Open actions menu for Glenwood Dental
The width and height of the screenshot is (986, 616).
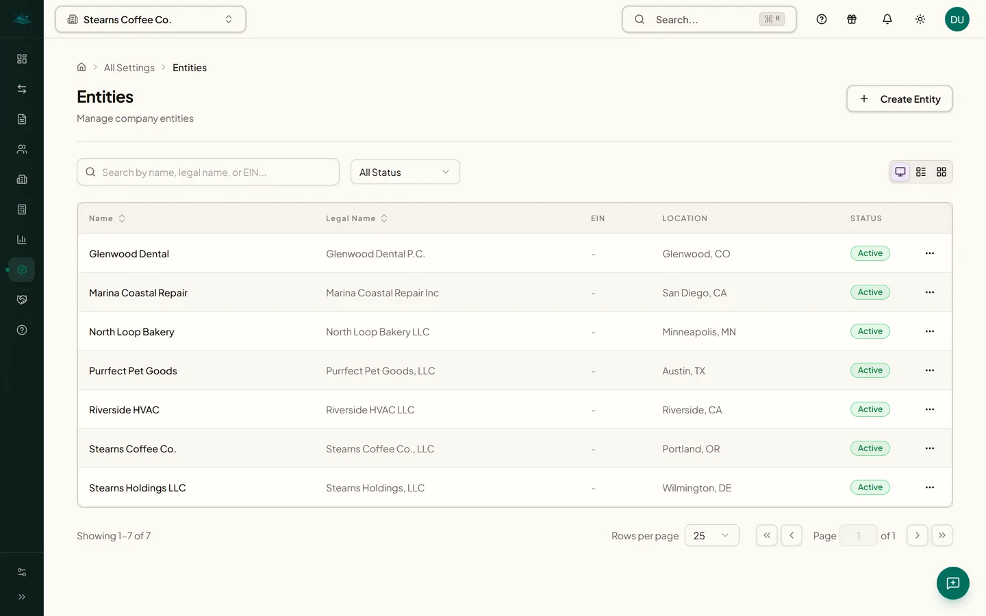pos(930,253)
